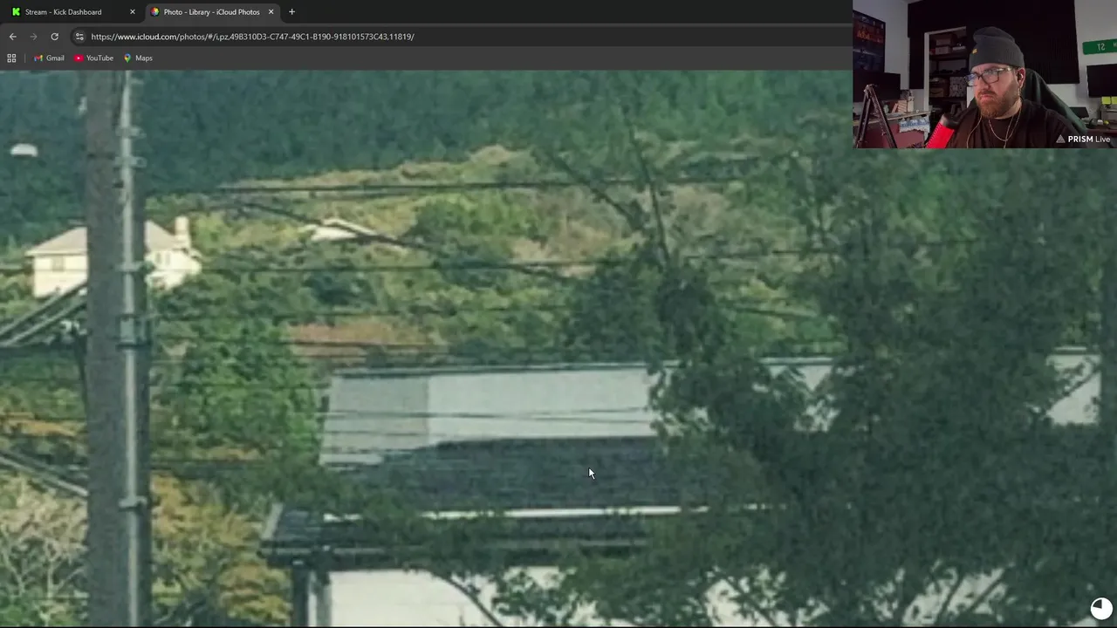Open a new browser tab

[x=291, y=12]
